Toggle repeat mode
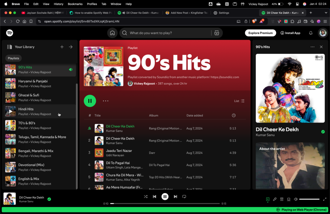Viewport: 330px width, 214px height. 184,197
